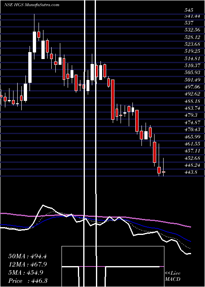Click the last small red candlestick near 446
The width and height of the screenshot is (205, 287).
point(164,172)
